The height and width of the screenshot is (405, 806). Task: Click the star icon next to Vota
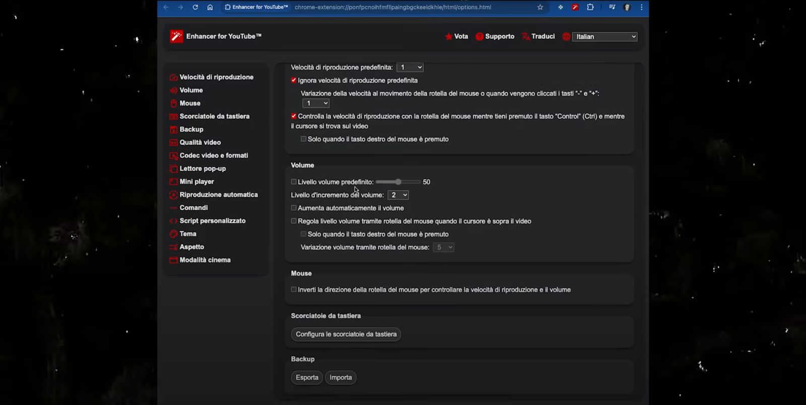coord(448,37)
